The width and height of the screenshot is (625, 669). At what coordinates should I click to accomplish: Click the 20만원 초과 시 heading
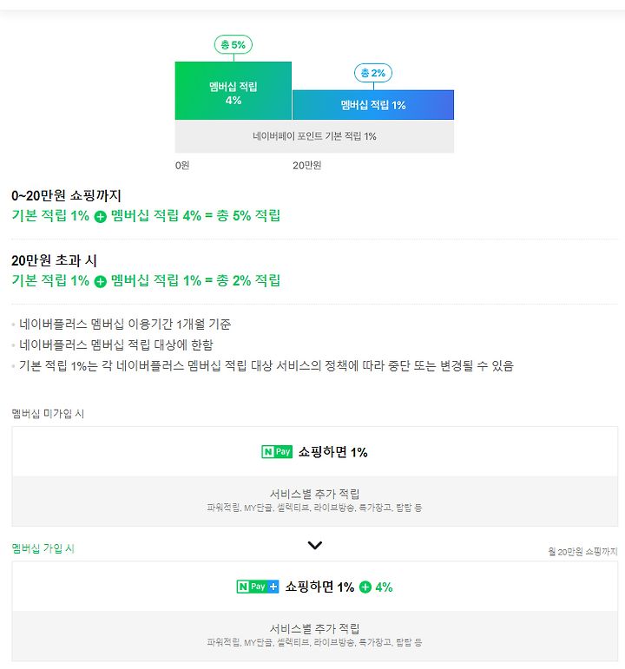click(54, 260)
